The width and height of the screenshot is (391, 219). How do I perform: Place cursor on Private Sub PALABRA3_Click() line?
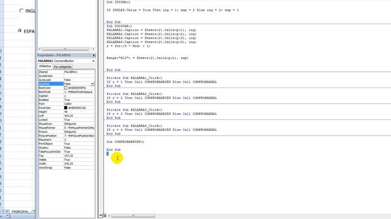(x=134, y=109)
